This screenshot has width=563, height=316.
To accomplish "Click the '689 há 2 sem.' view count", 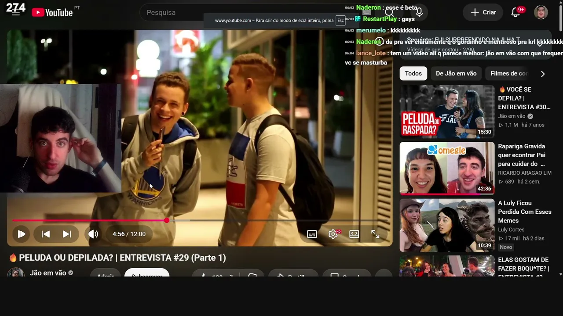I will pyautogui.click(x=519, y=182).
